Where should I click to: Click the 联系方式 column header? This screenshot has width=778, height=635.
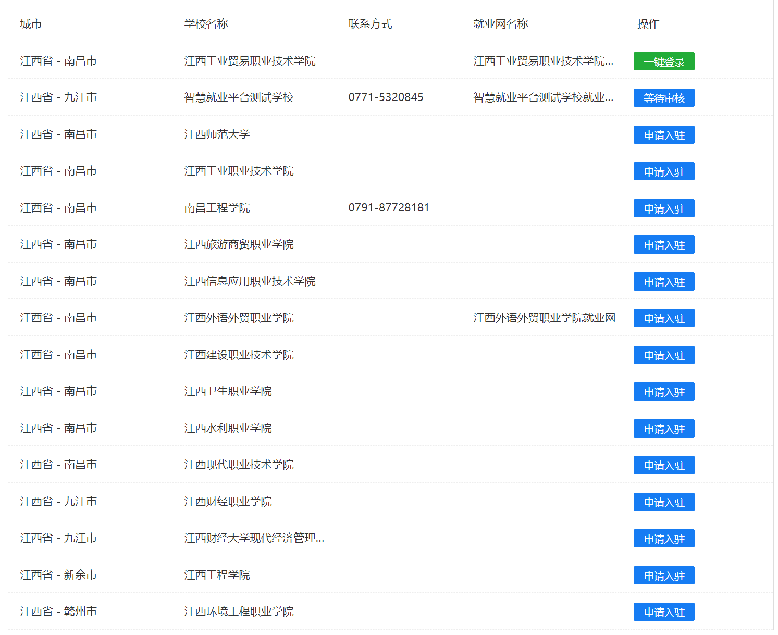tap(371, 24)
